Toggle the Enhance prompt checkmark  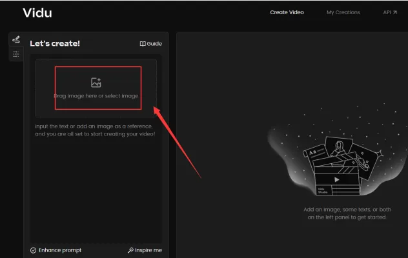33,250
